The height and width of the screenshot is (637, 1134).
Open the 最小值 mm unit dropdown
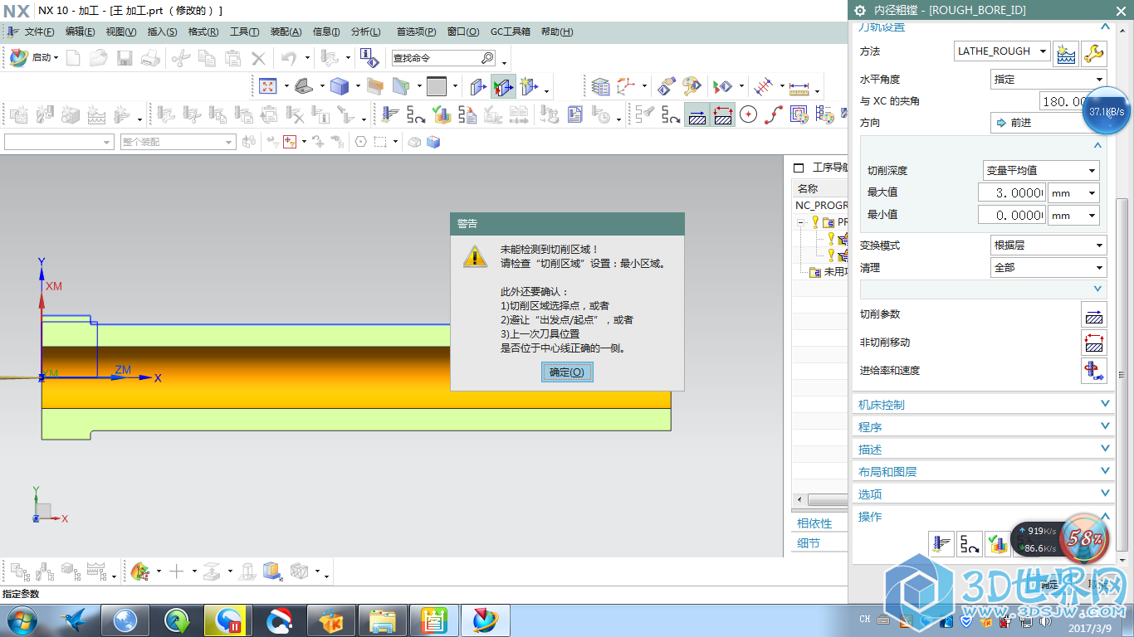coord(1073,216)
